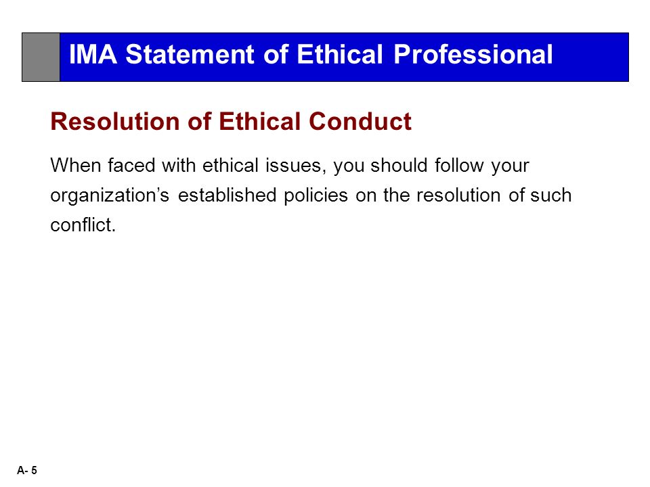Click the gray square beside the title

click(41, 57)
